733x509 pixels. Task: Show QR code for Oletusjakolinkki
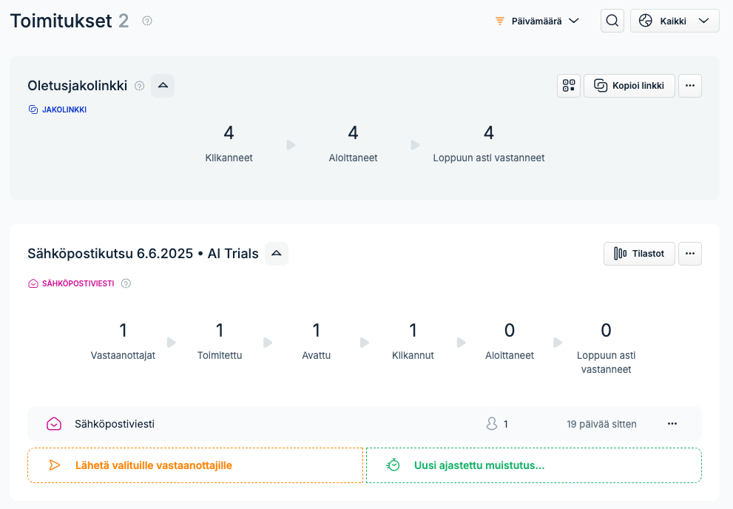click(x=569, y=86)
